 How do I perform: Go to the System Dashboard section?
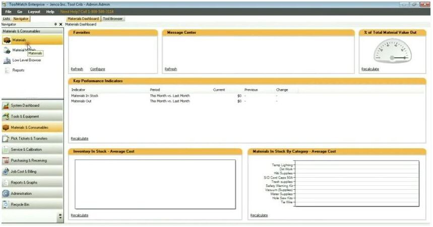(32, 105)
